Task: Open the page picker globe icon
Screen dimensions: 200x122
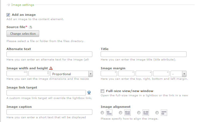Action: (89, 93)
